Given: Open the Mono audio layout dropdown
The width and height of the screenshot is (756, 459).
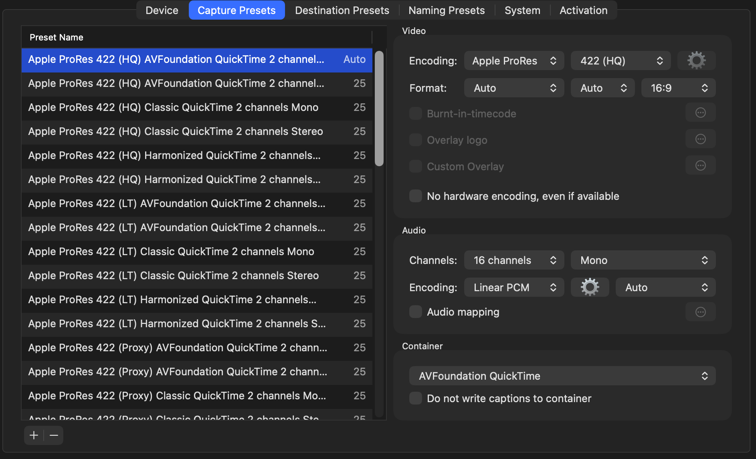Looking at the screenshot, I should (643, 260).
